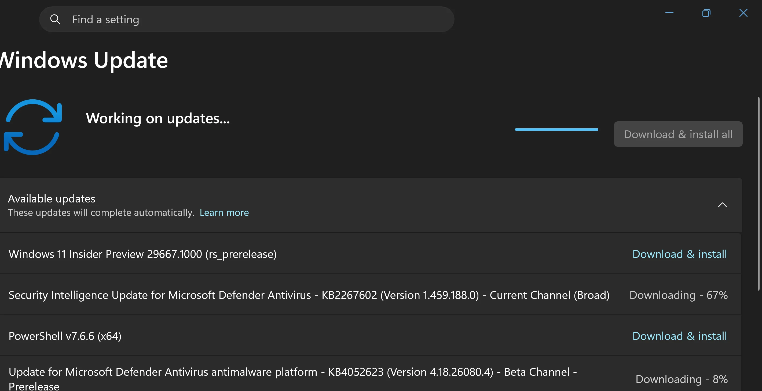Download & install Windows 11 Insider Preview 29667.1000

pos(679,254)
